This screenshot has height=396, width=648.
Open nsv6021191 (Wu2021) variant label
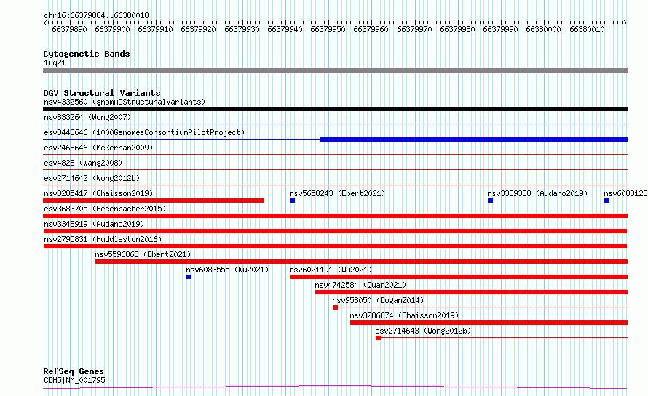pyautogui.click(x=331, y=270)
